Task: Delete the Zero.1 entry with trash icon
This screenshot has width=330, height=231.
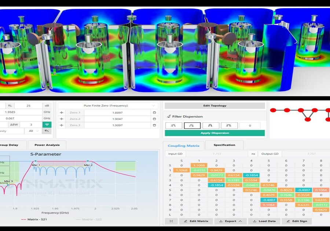Action: [x=154, y=113]
